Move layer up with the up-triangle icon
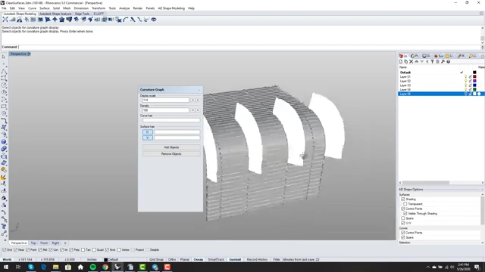Screen dimensions: 485x272 [x=416, y=62]
